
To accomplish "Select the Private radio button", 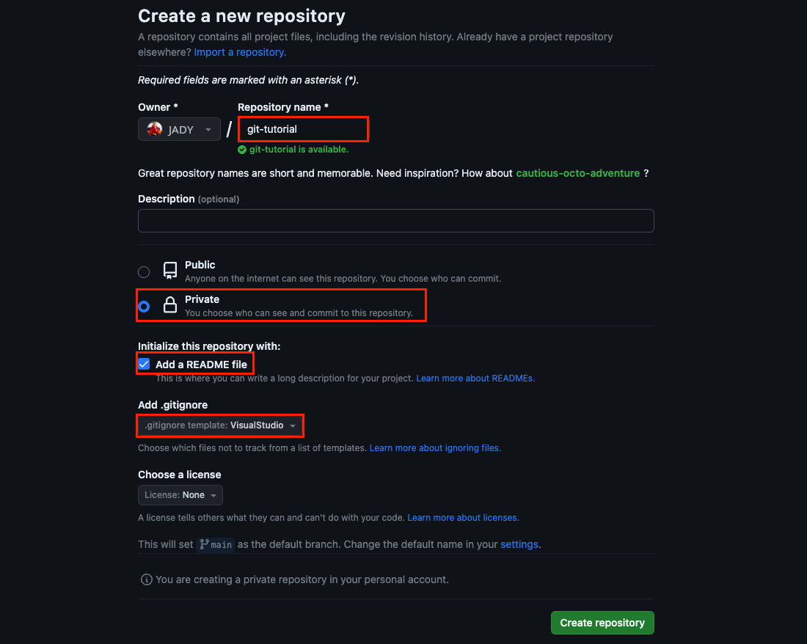I will coord(144,307).
